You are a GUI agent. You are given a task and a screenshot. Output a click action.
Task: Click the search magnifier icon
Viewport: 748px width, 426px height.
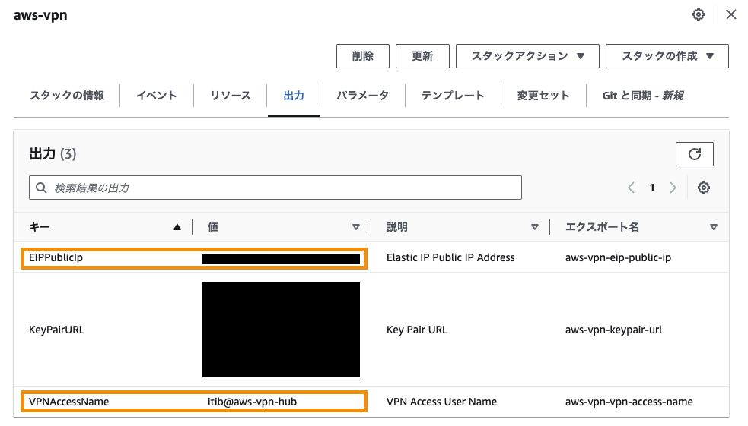click(42, 188)
